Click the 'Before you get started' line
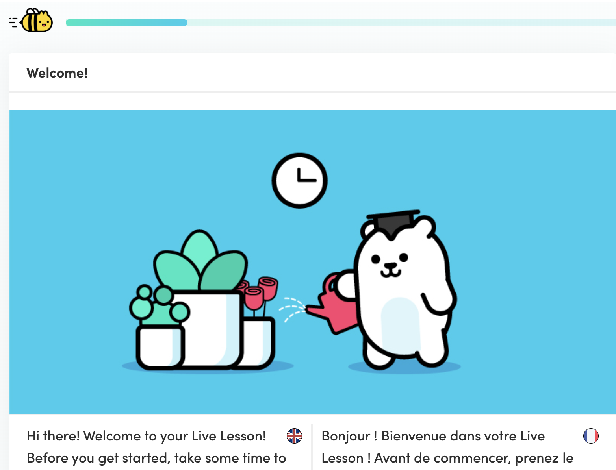Image resolution: width=616 pixels, height=470 pixels. coord(156,458)
